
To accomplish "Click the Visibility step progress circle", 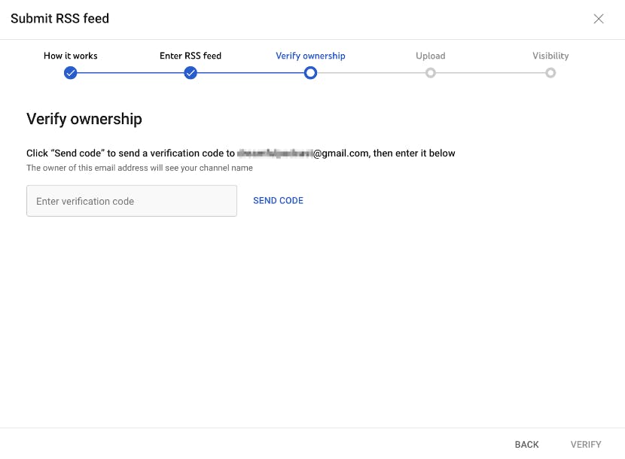I will coord(550,73).
